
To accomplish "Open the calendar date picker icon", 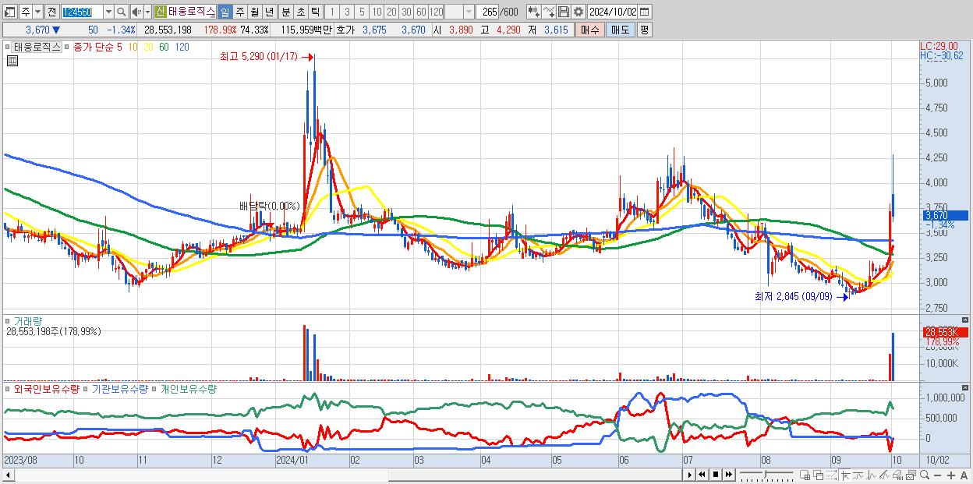I will pyautogui.click(x=646, y=12).
